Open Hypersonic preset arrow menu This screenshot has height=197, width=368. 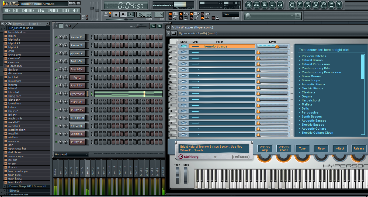point(168,33)
